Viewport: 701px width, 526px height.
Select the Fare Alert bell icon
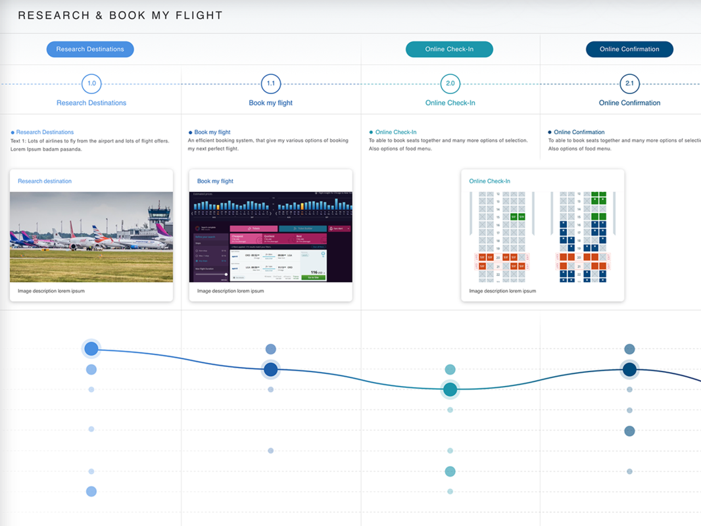pos(331,228)
